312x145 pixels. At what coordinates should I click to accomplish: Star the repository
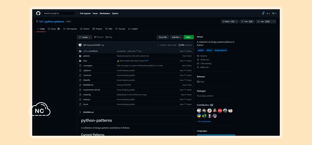point(264,21)
